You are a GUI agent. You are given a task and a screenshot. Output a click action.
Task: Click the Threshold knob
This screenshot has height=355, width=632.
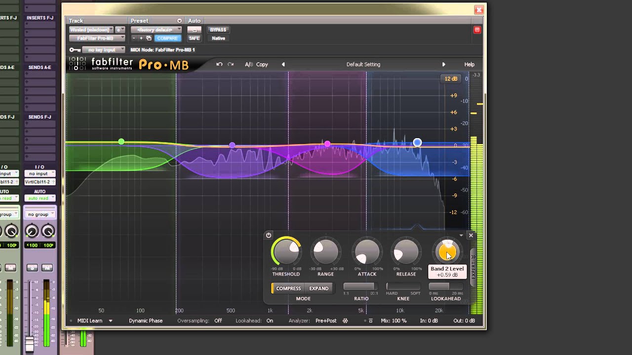[x=286, y=252]
